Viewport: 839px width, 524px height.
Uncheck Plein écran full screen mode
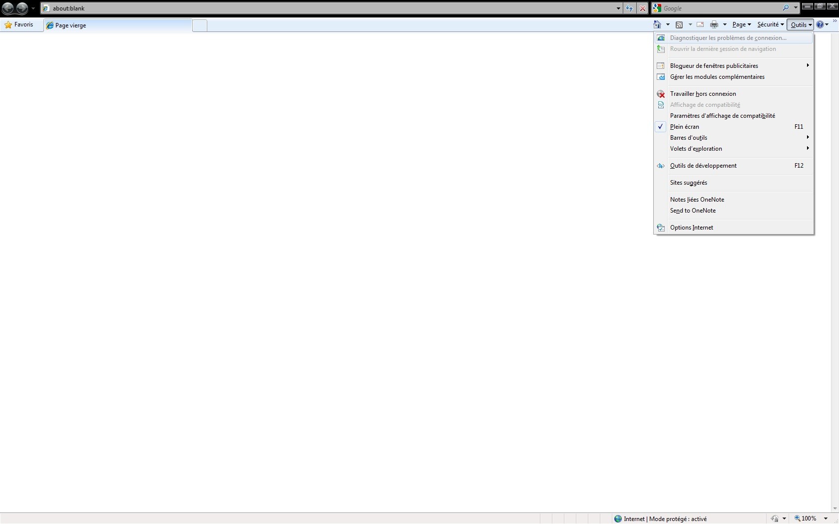click(734, 127)
